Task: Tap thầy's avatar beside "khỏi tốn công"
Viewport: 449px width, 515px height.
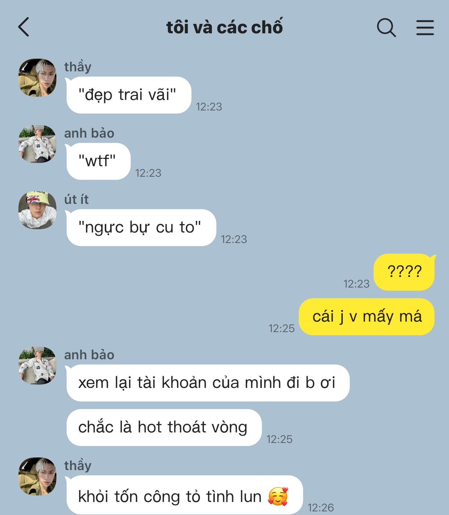Action: [x=38, y=476]
